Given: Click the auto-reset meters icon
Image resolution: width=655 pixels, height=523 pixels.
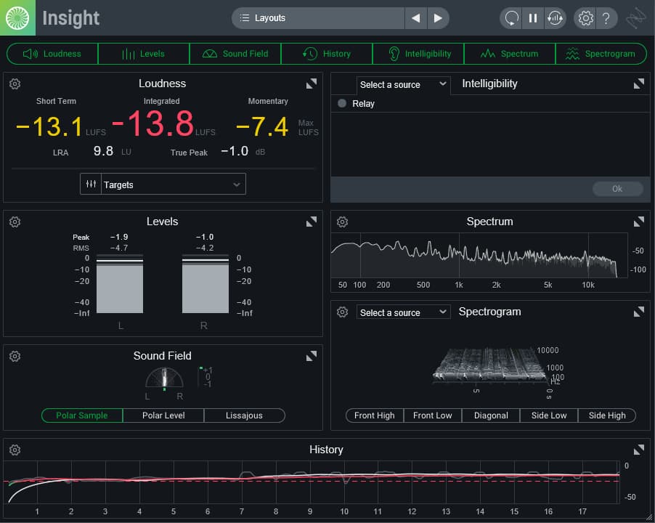Looking at the screenshot, I should [x=556, y=18].
